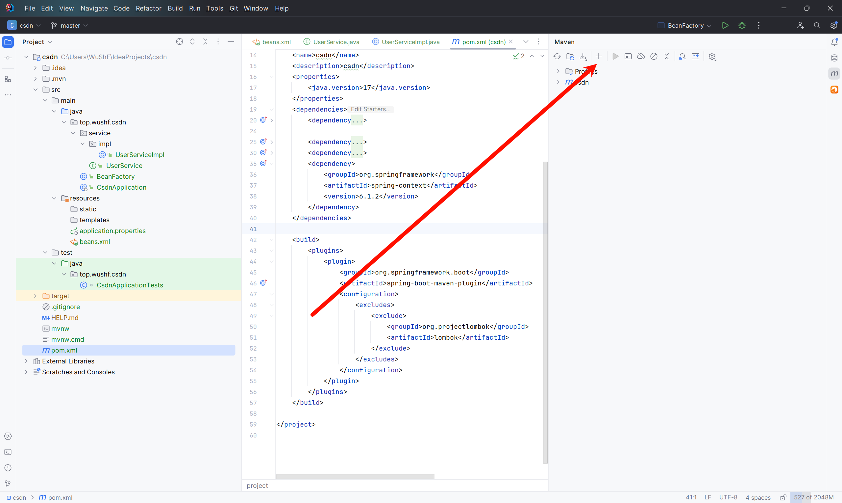
Task: Open the Build menu
Action: click(x=175, y=8)
